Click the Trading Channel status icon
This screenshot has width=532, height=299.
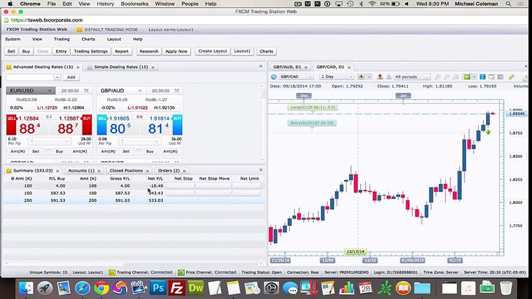tap(112, 272)
